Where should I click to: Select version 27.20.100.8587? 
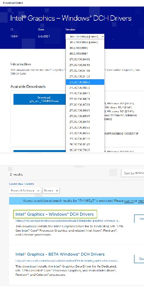(85, 116)
